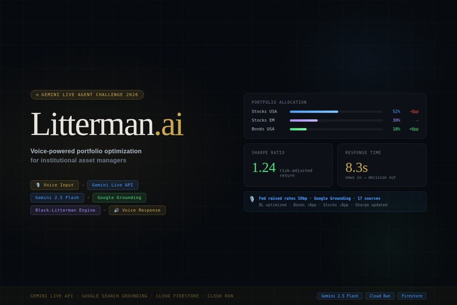
Task: Click the Sharpe Ratio heading
Action: pos(268,153)
